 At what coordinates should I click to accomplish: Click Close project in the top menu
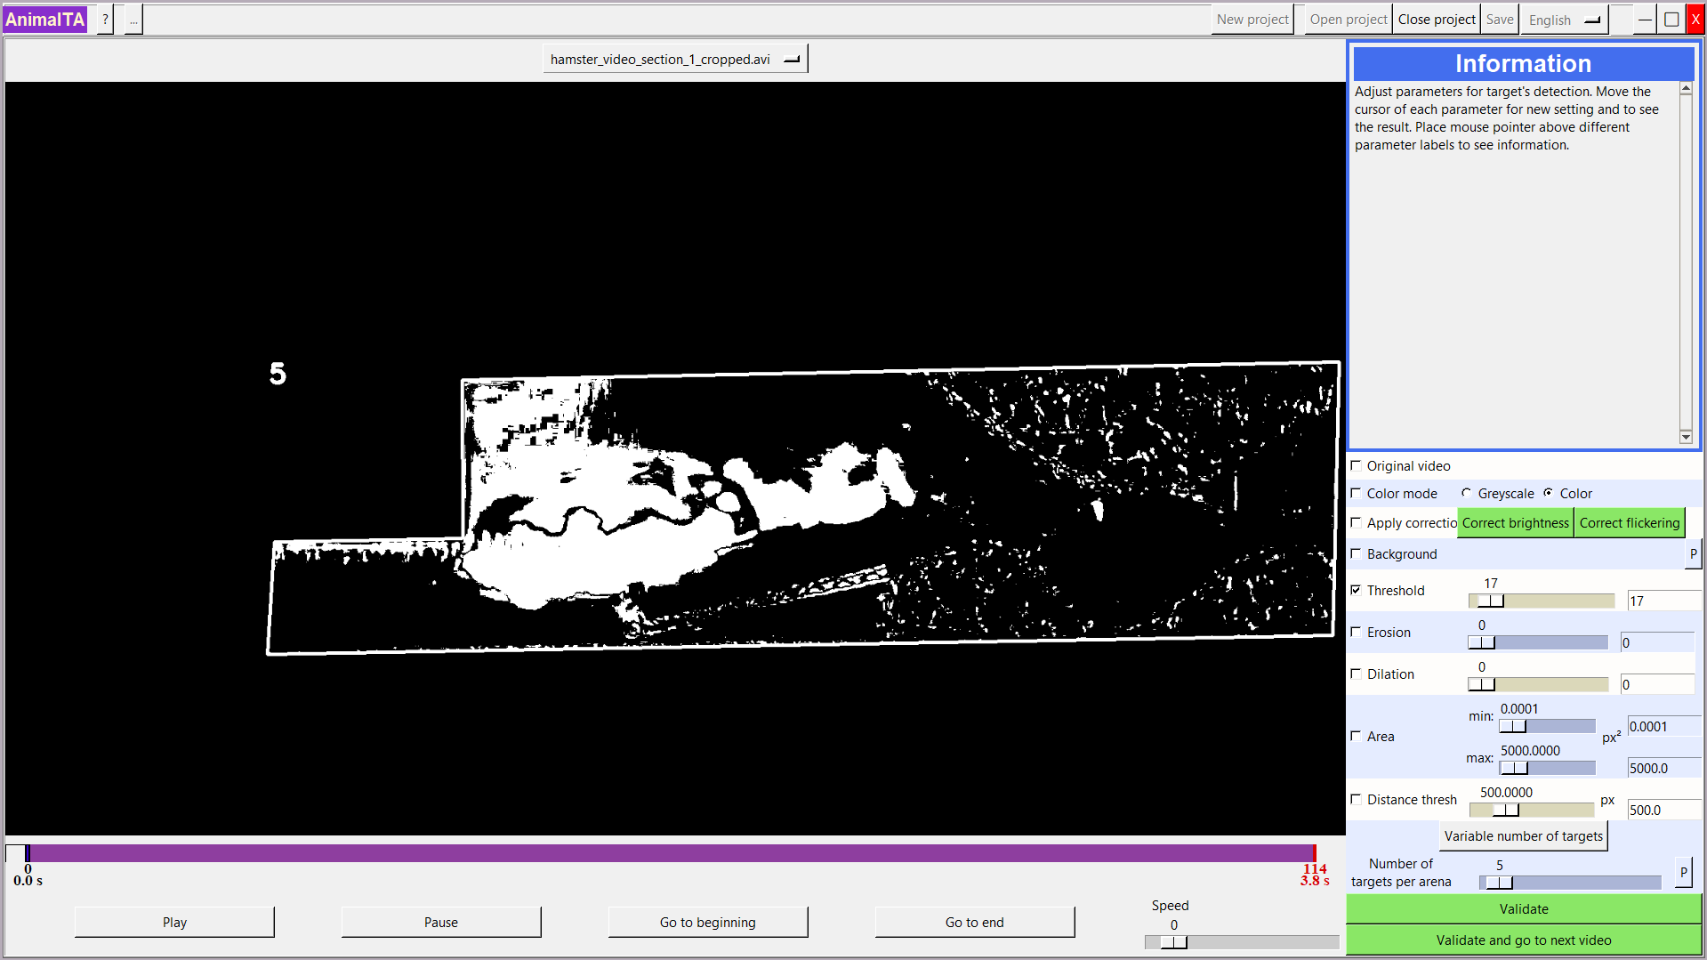click(x=1436, y=20)
